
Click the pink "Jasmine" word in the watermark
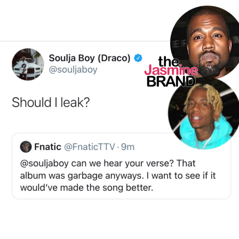171,70
